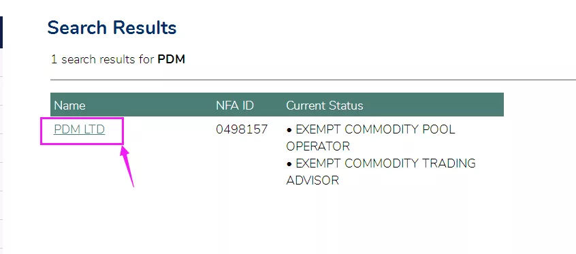This screenshot has width=576, height=254.
Task: Click the horizontal divider under the results count
Action: point(313,80)
